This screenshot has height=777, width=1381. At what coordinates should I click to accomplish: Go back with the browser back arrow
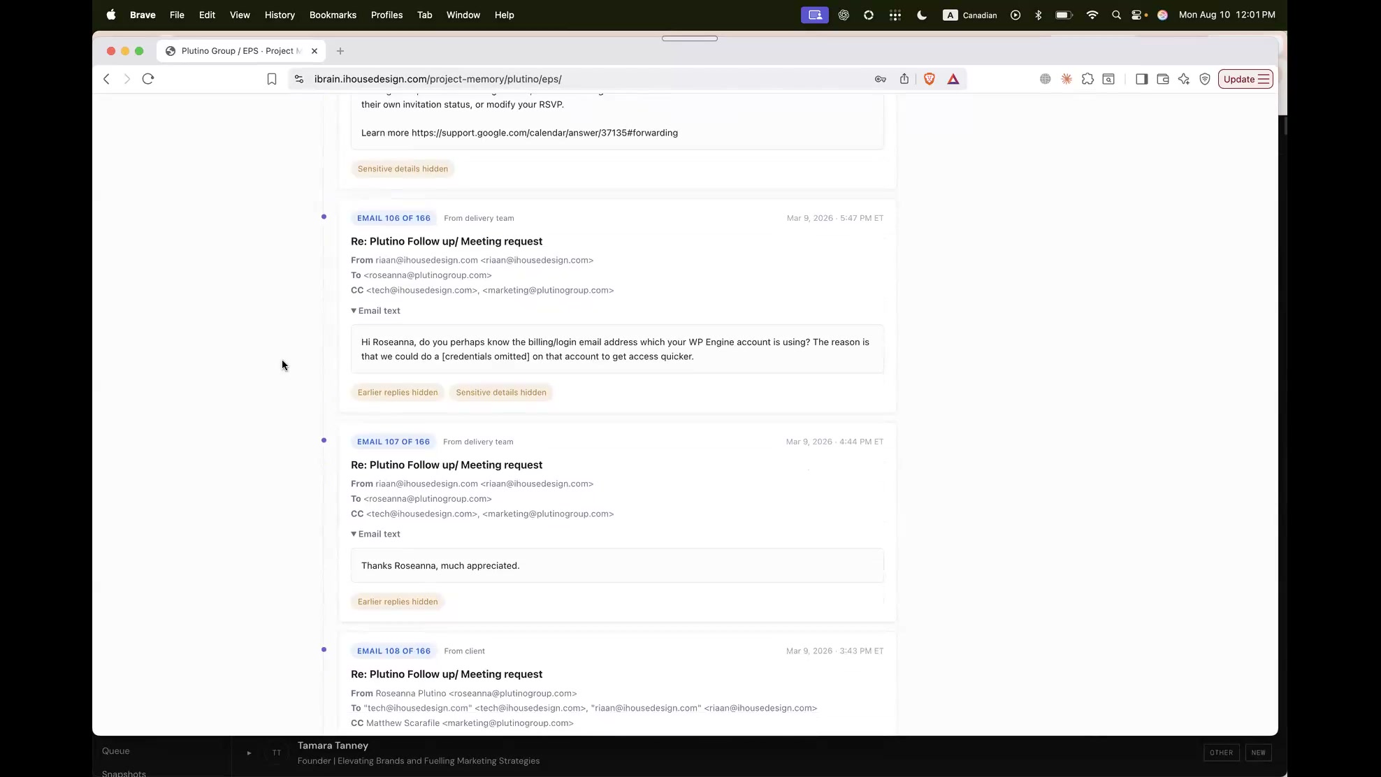tap(106, 79)
